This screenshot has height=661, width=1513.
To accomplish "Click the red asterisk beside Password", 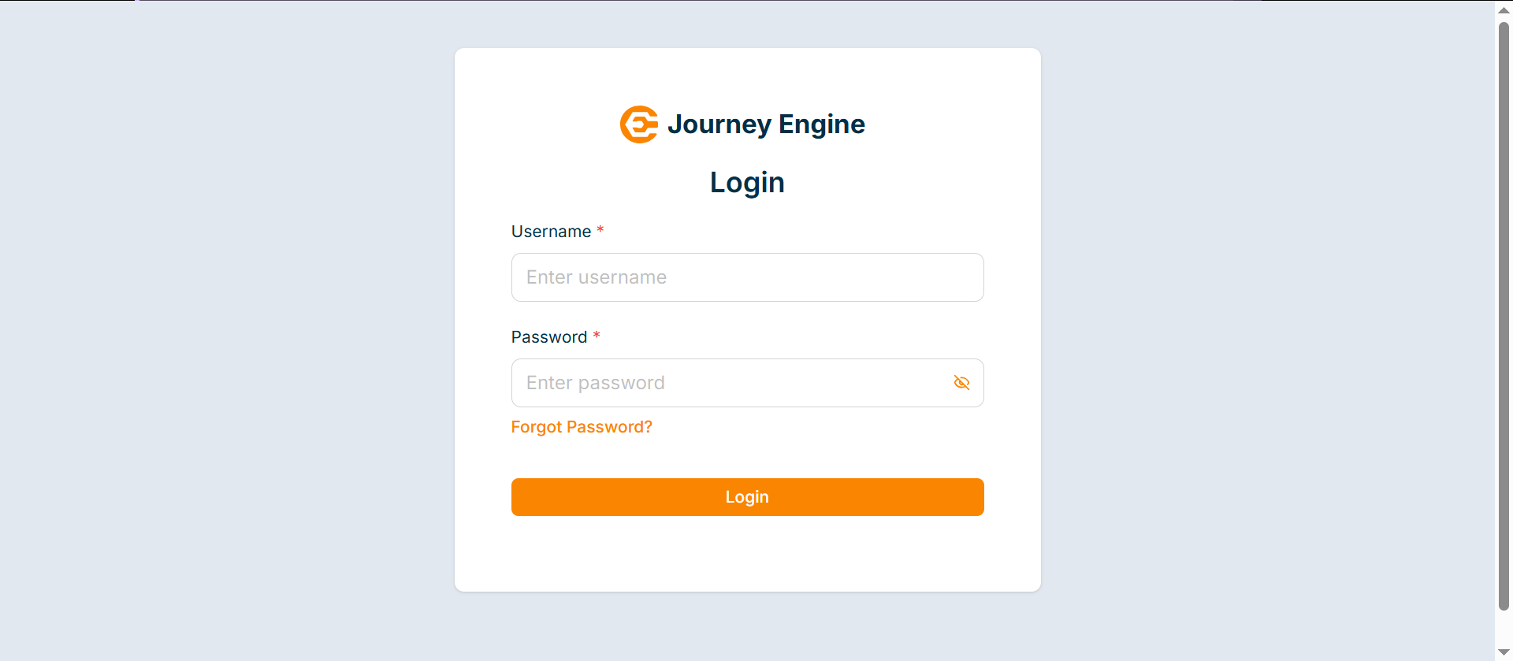I will click(597, 336).
